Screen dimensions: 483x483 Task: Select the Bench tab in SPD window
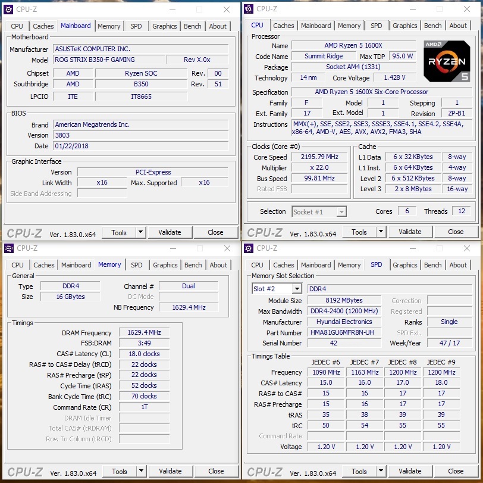point(432,265)
